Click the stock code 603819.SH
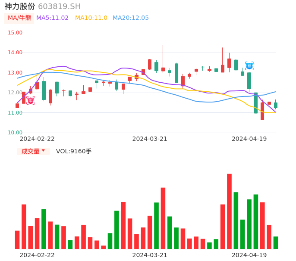 tap(59, 6)
